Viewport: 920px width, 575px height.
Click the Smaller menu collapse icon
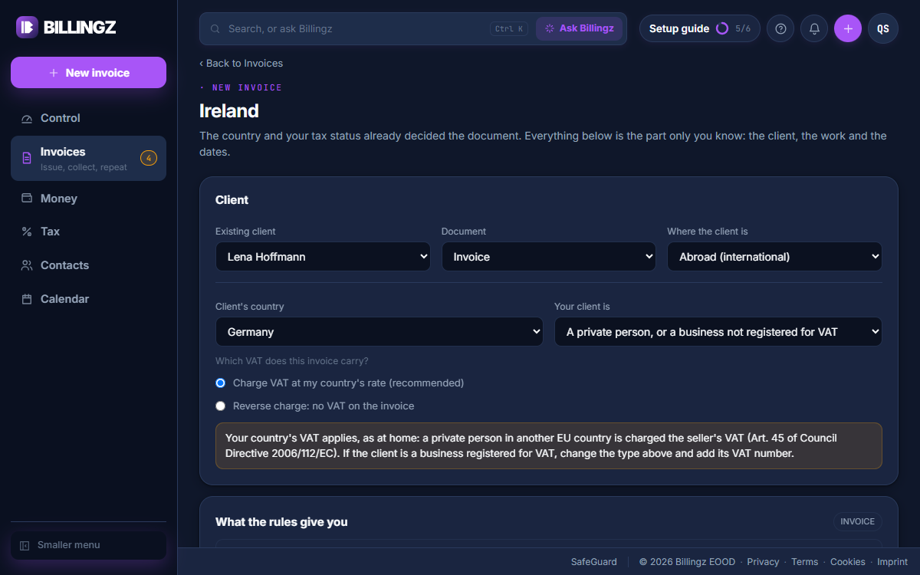(x=25, y=545)
